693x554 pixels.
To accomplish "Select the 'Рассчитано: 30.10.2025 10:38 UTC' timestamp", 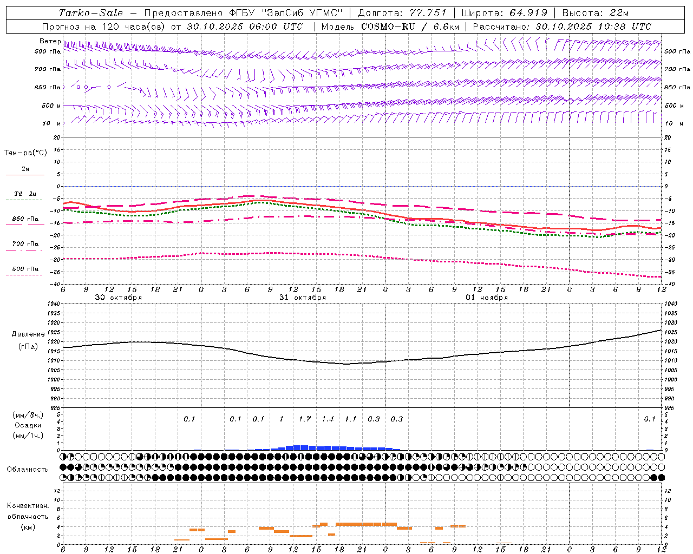I will click(562, 27).
